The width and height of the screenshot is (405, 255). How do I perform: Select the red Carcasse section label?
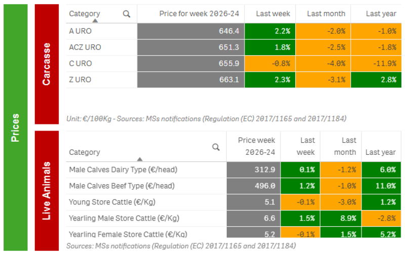click(47, 64)
